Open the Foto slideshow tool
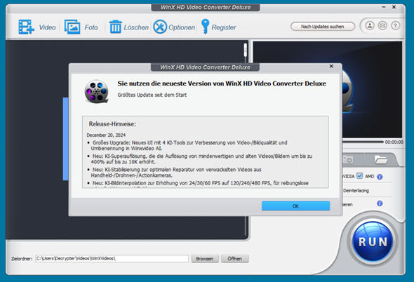 tap(72, 27)
